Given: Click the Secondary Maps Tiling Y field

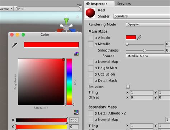Looking at the screenshot, I should coord(164,126).
